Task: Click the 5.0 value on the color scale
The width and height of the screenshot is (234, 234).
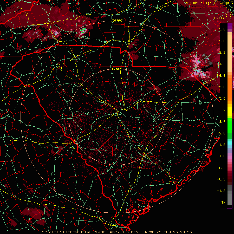Action: [222, 99]
